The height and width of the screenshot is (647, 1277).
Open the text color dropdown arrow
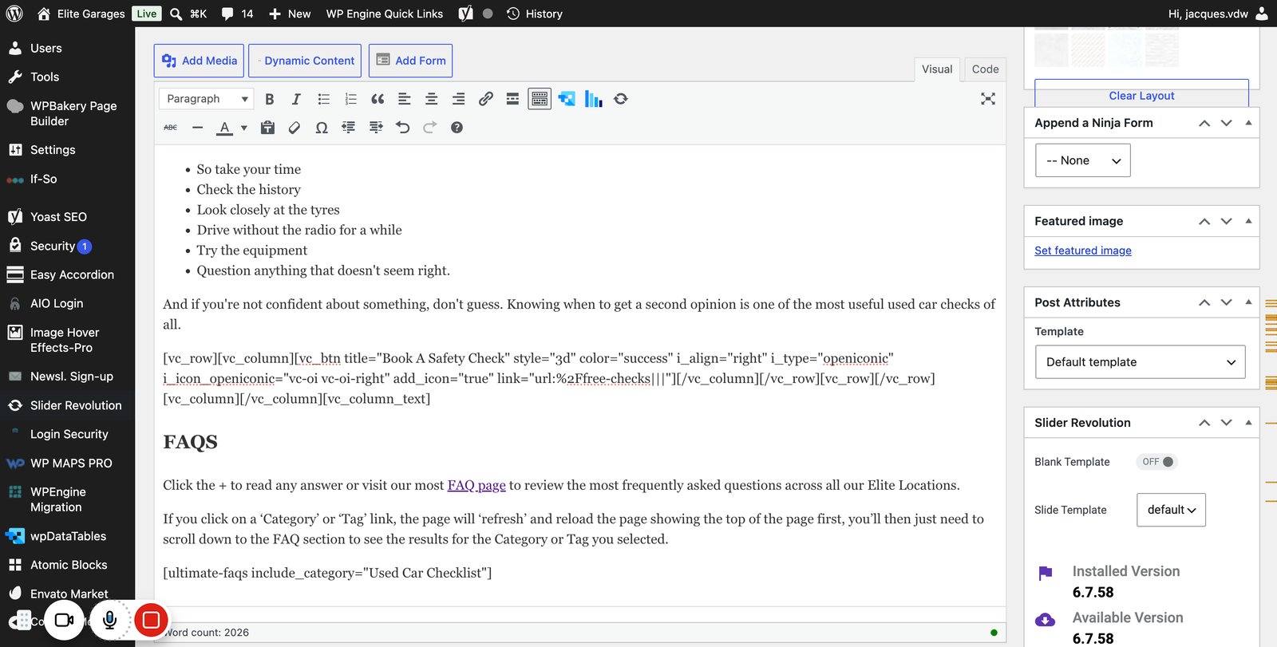(x=244, y=128)
